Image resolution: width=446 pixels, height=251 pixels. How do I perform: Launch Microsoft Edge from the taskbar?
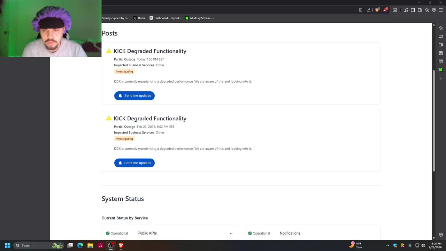(x=80, y=245)
